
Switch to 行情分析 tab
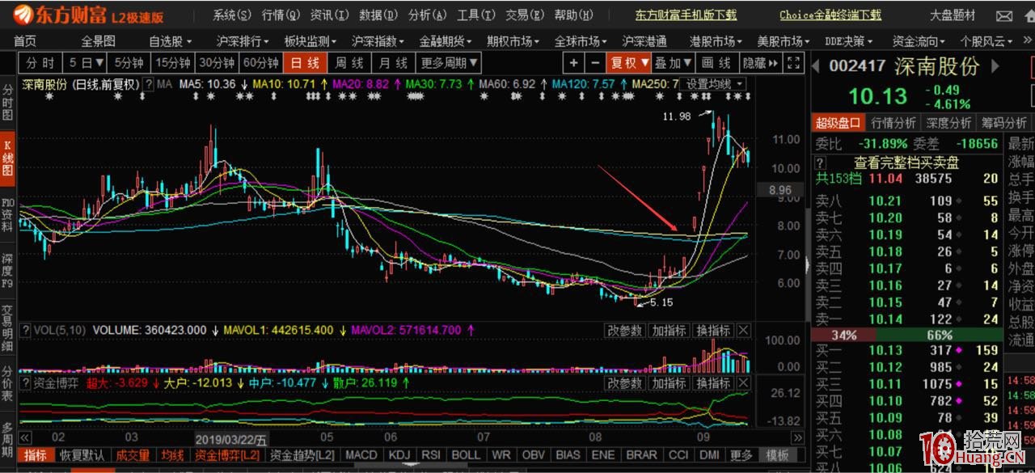click(x=893, y=122)
